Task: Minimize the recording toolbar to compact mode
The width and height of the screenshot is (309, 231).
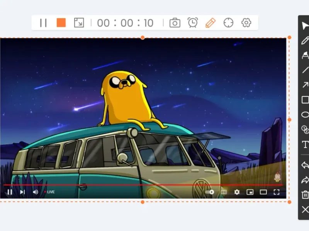Action: point(79,23)
